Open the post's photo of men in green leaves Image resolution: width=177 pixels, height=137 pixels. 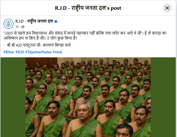[88, 97]
